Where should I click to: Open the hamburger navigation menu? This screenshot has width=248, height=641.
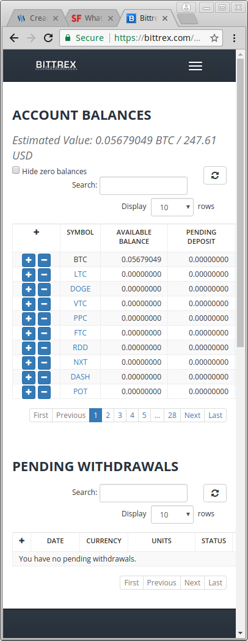195,66
